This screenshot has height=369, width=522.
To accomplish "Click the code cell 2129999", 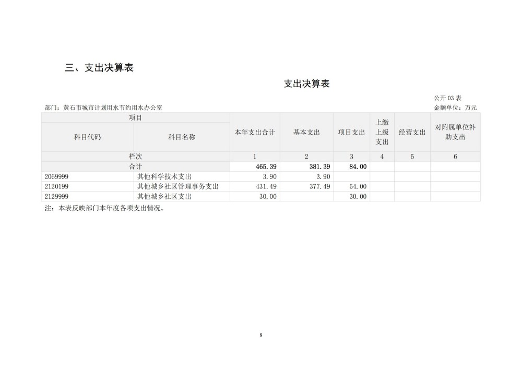I will tap(57, 196).
